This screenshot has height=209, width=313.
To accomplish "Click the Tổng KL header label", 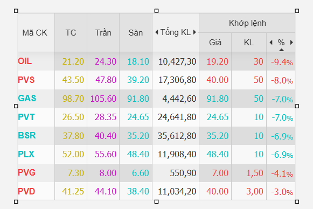I will (x=176, y=32).
